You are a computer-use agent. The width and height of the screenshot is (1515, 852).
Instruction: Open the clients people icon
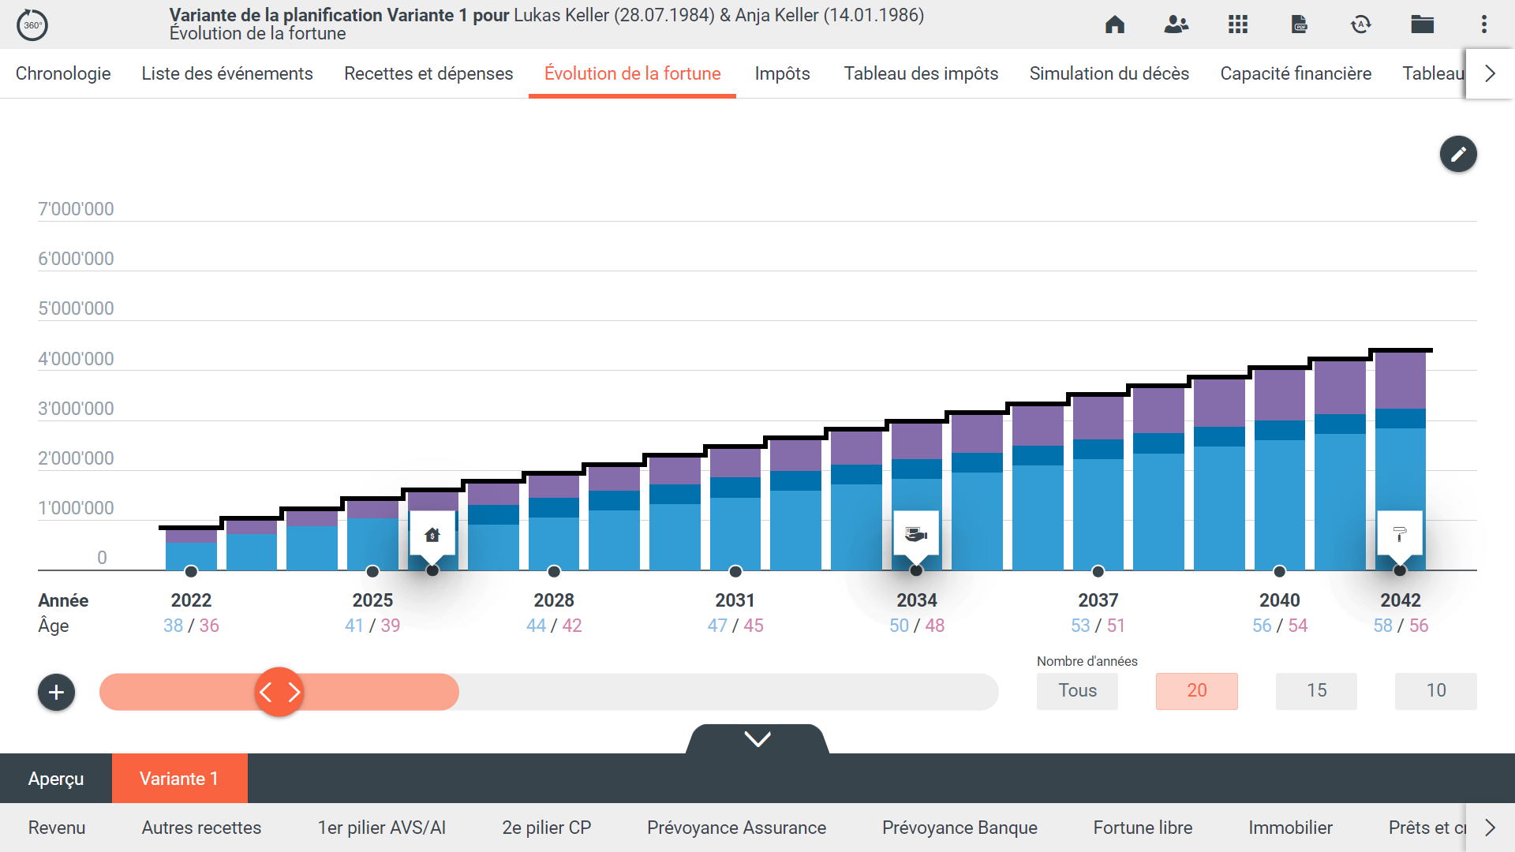[1176, 24]
